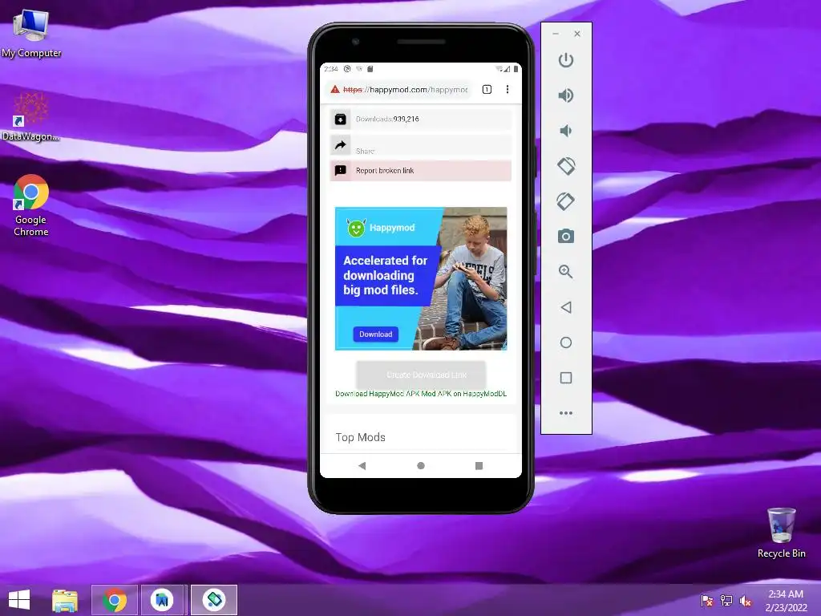Click the insecure site warning triangle icon
This screenshot has height=616, width=821.
[335, 90]
